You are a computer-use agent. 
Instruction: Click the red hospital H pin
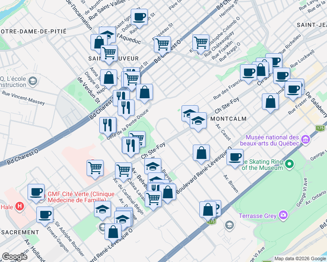(19, 207)
